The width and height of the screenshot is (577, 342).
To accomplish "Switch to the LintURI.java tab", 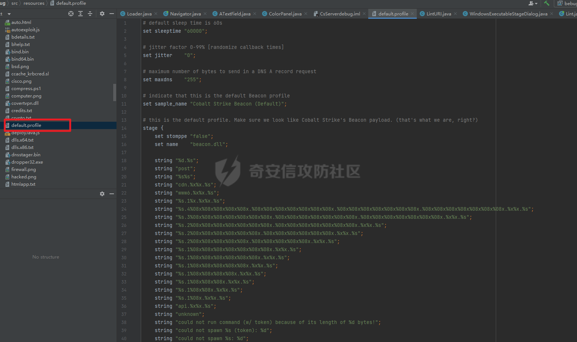I will click(x=439, y=14).
